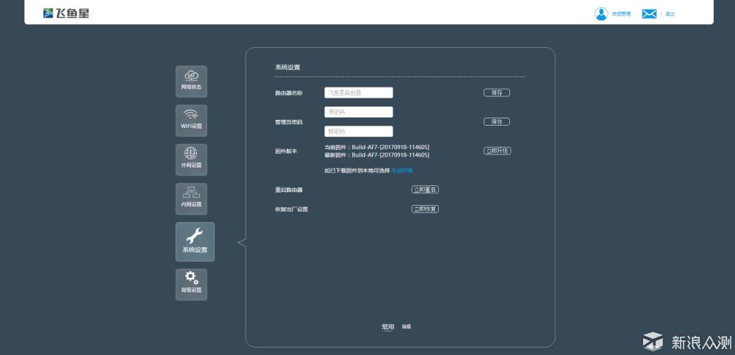This screenshot has width=735, height=355.
Task: Click 立即升级 to upgrade firmware
Action: tap(498, 151)
